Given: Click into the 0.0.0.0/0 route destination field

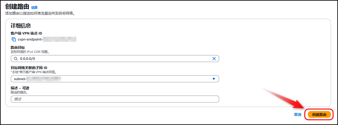Looking at the screenshot, I should pos(115,59).
